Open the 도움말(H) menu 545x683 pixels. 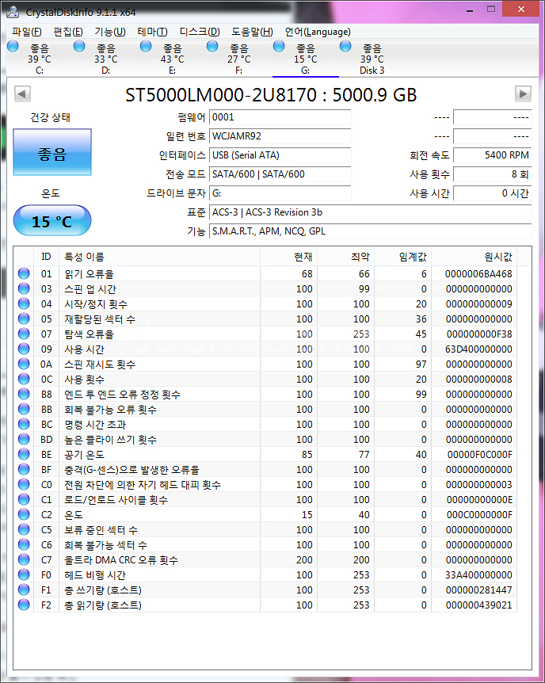[252, 32]
